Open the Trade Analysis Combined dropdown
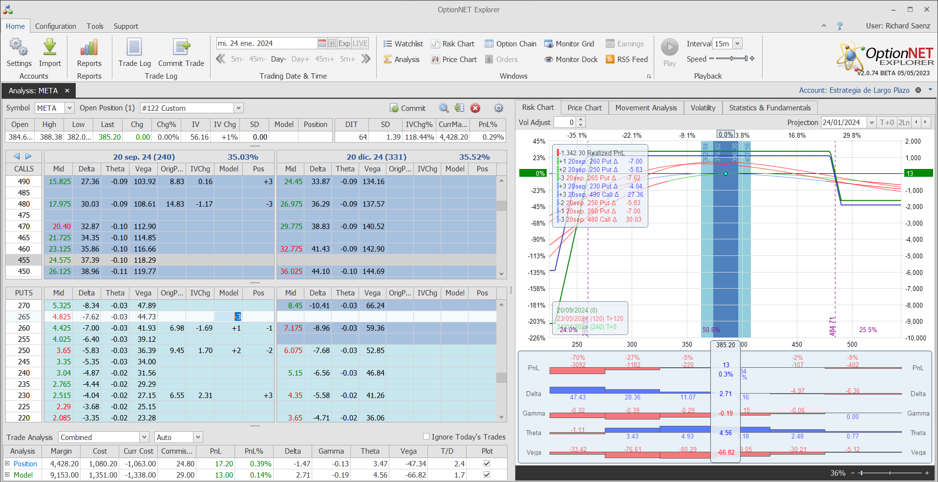938x482 pixels. 144,438
